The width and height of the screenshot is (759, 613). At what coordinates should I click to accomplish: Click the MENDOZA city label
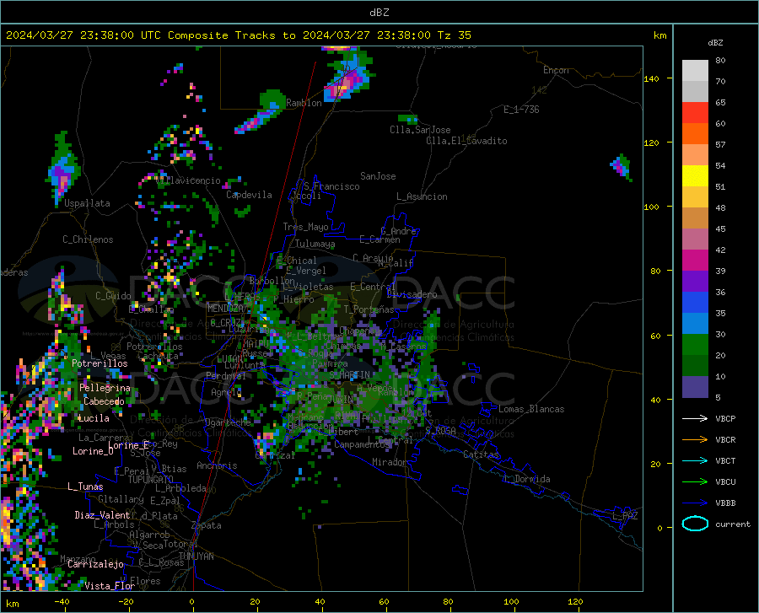tap(227, 308)
